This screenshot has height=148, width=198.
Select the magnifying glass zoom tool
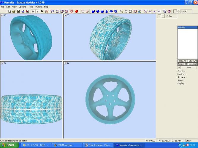click(x=121, y=11)
